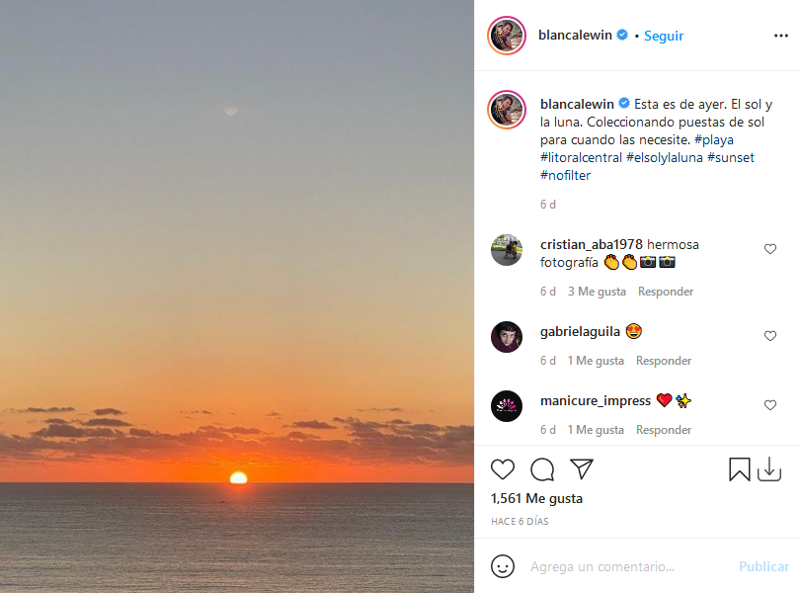
Task: Click the sunset photo
Action: click(x=237, y=296)
